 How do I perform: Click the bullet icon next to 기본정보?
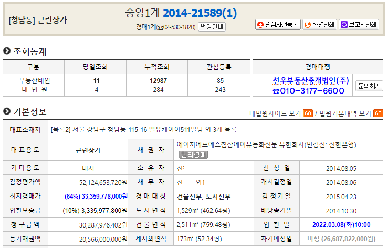point(7,111)
